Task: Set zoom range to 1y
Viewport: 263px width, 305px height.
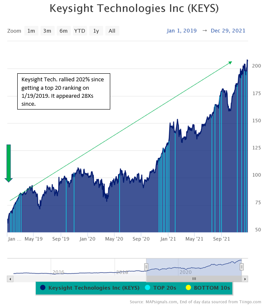Action: (96, 31)
